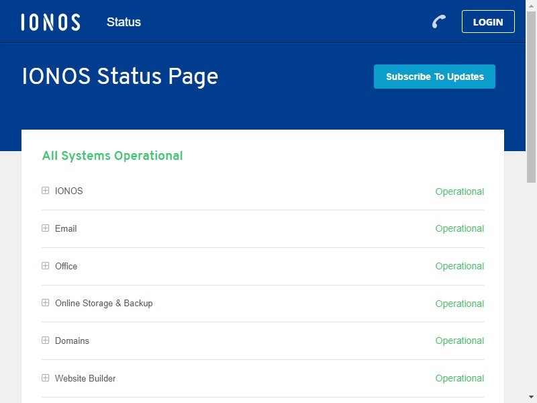Click Operational status for Online Storage & Backup
Image resolution: width=537 pixels, height=403 pixels.
pos(460,304)
